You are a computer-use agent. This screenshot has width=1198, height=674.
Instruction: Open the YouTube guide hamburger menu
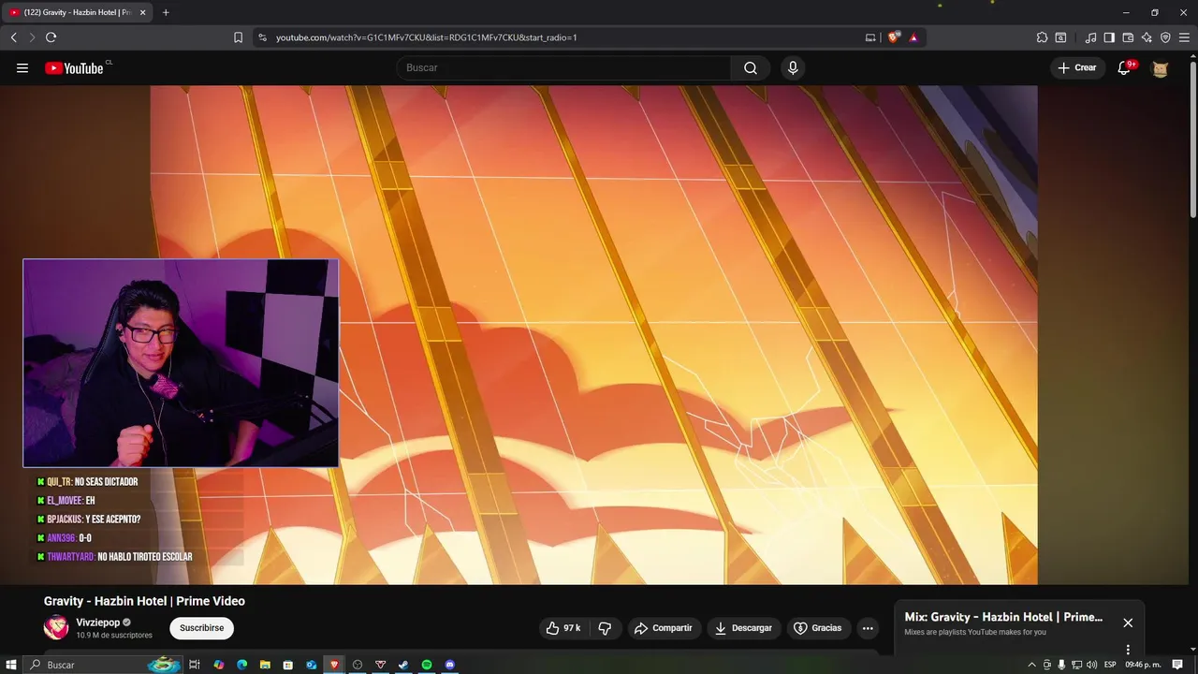point(22,67)
